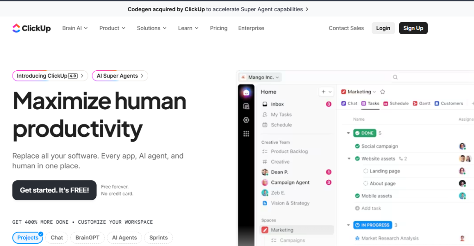Toggle the green check on Social campaign
Viewport: 474px width, 246px height.
click(x=357, y=146)
